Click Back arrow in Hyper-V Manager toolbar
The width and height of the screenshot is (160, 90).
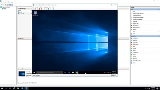[1, 5]
